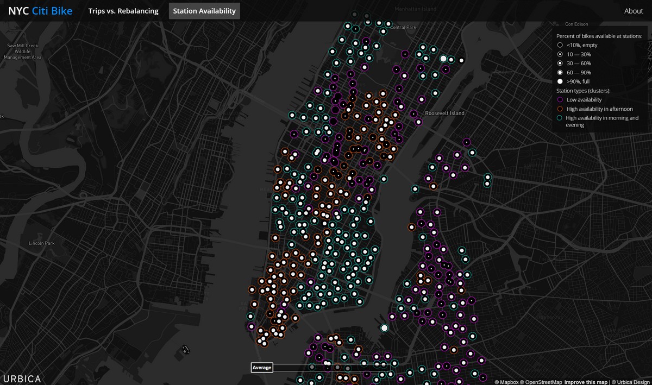Click the URBICA logo

(22, 379)
